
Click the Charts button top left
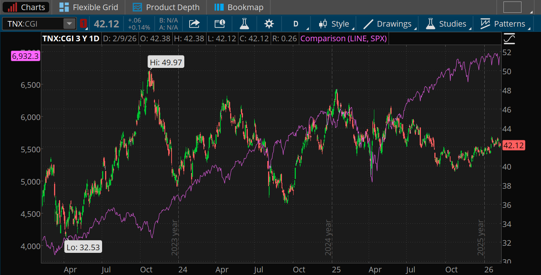point(26,7)
